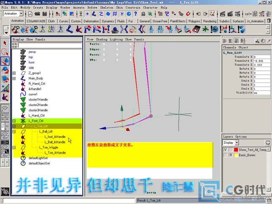Activate the Move tool

(x=5, y=61)
